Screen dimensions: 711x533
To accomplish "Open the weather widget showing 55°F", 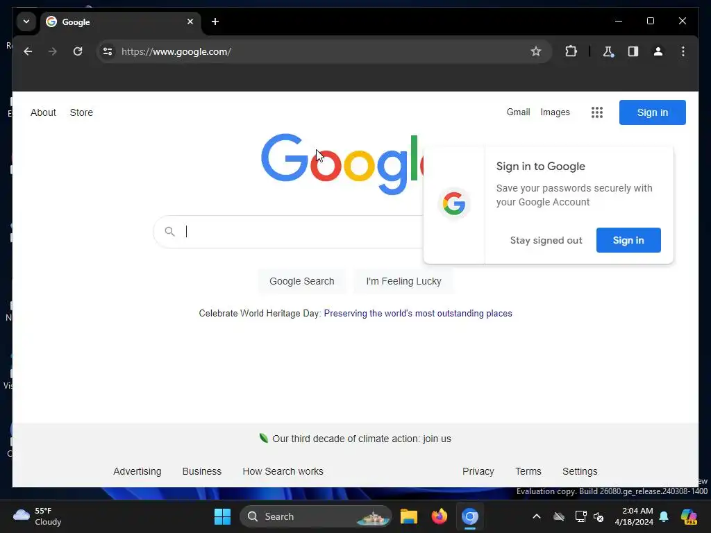I will click(x=37, y=516).
